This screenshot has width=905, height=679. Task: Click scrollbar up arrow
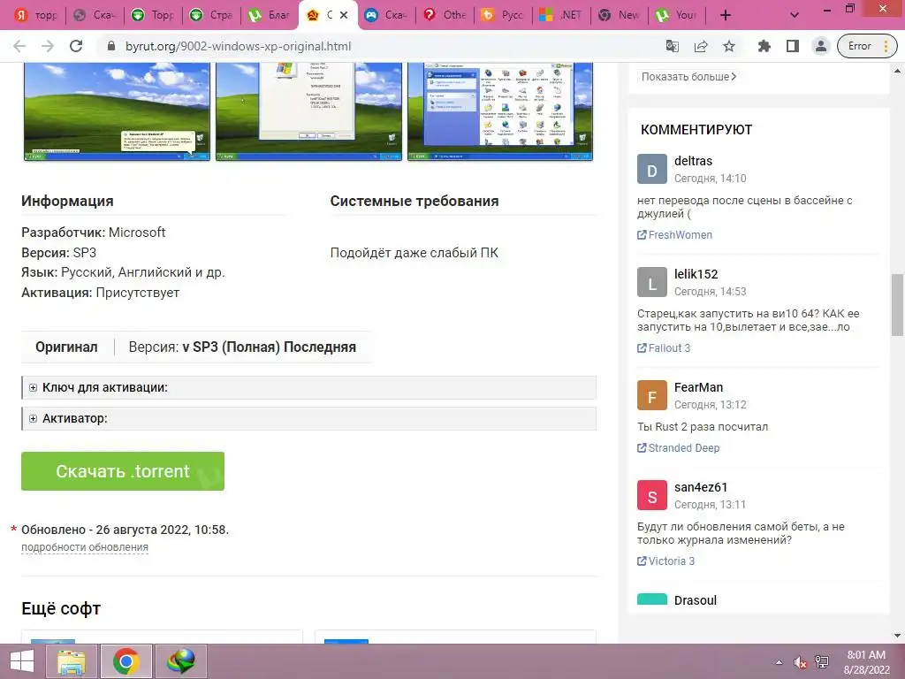coord(897,71)
